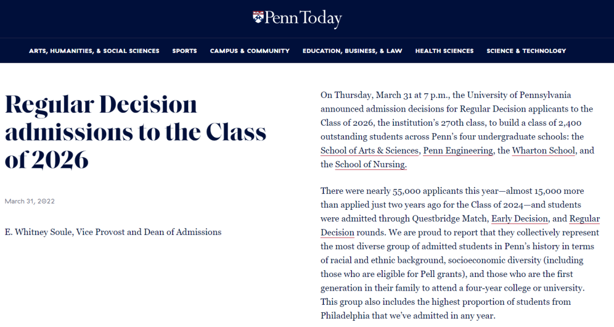Image resolution: width=614 pixels, height=327 pixels.
Task: Click the paragraph starting 'There were nearly 55,000'
Action: click(x=460, y=254)
